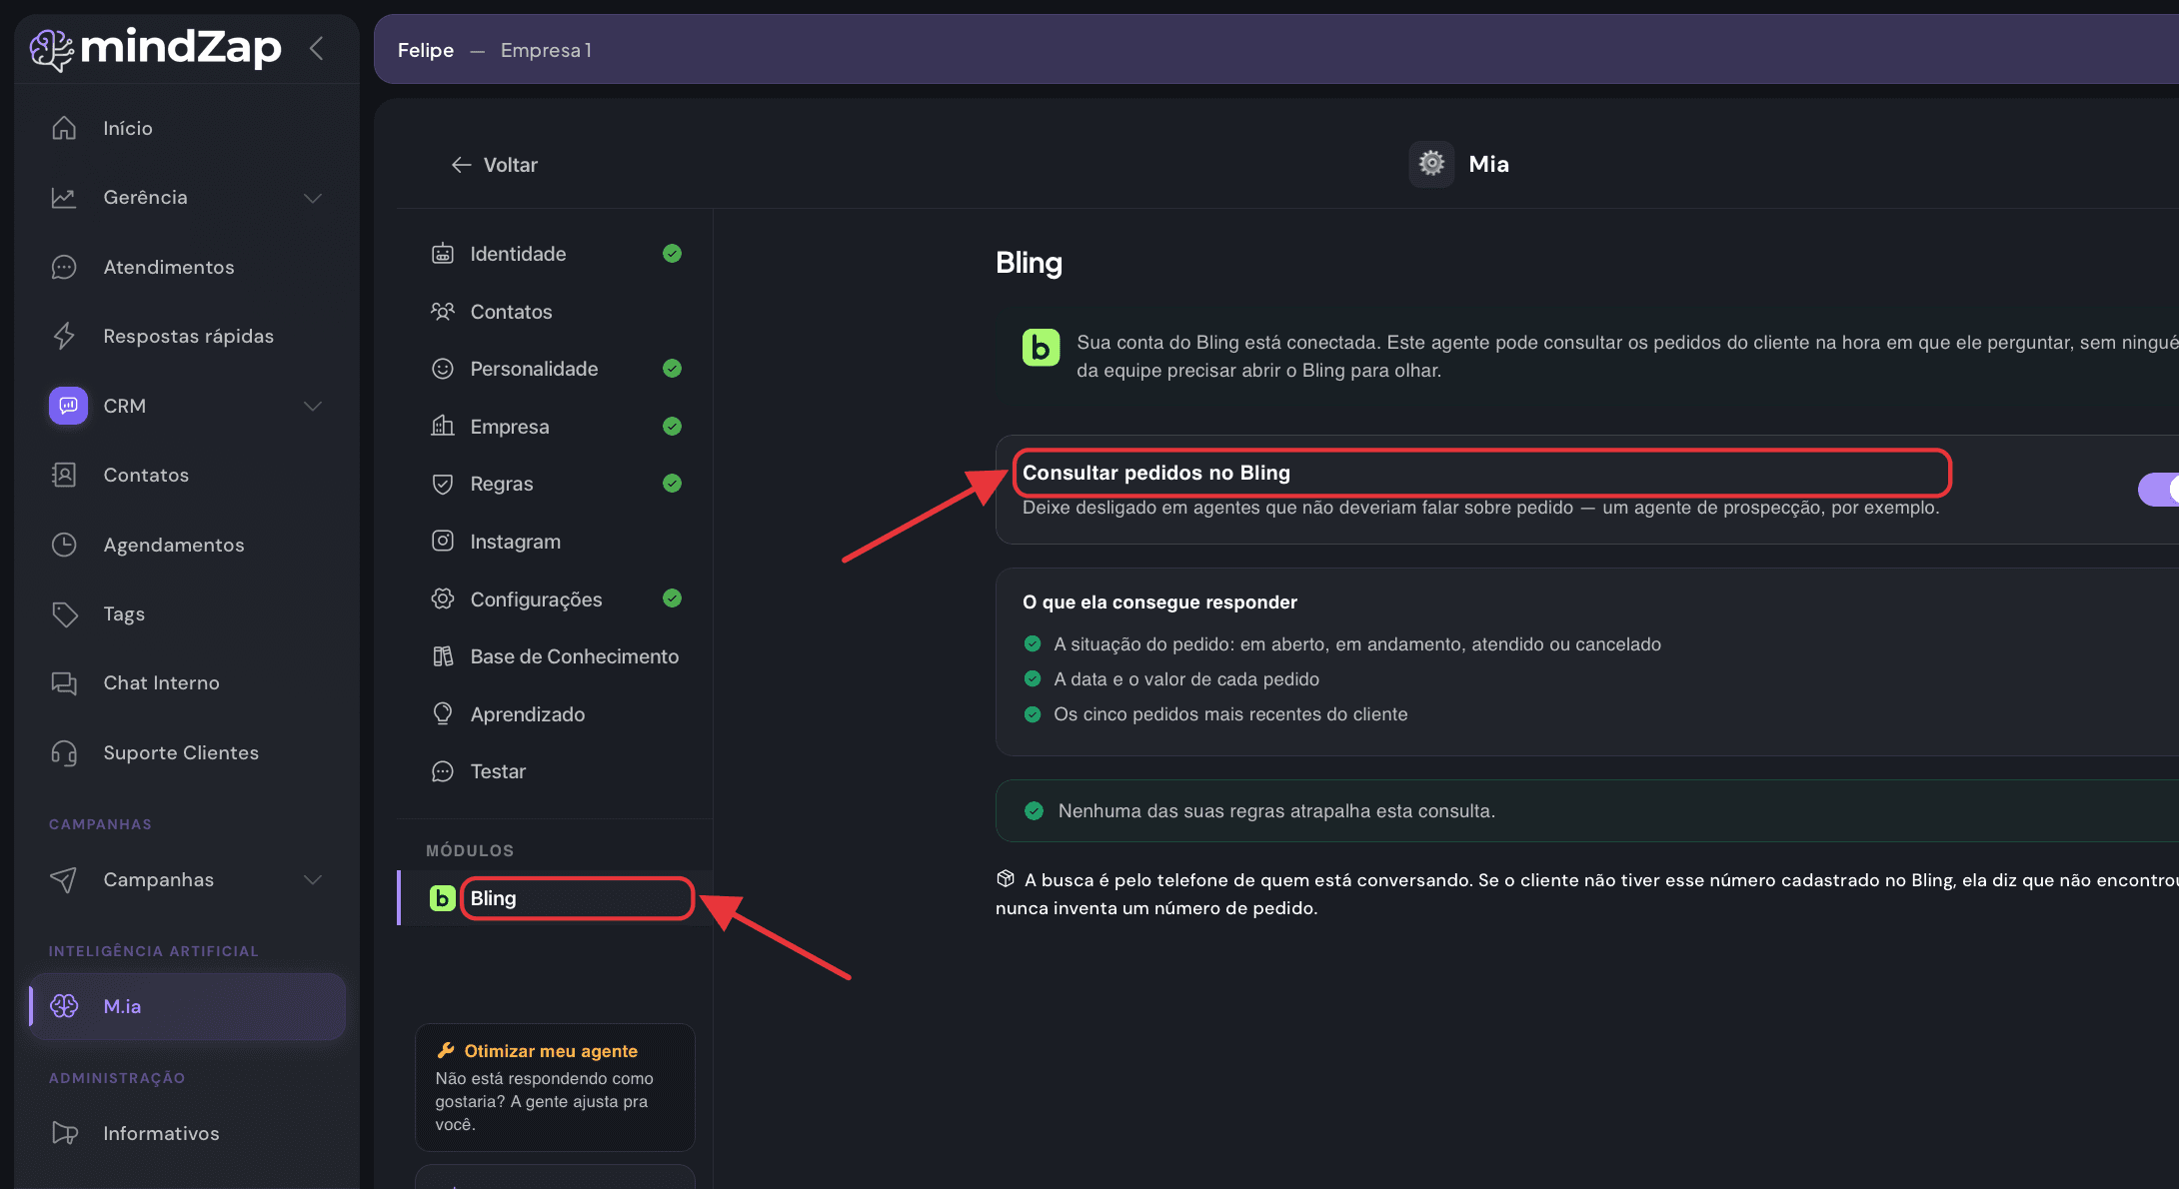Click the 'O que ela consegue responder' heading

point(1159,602)
